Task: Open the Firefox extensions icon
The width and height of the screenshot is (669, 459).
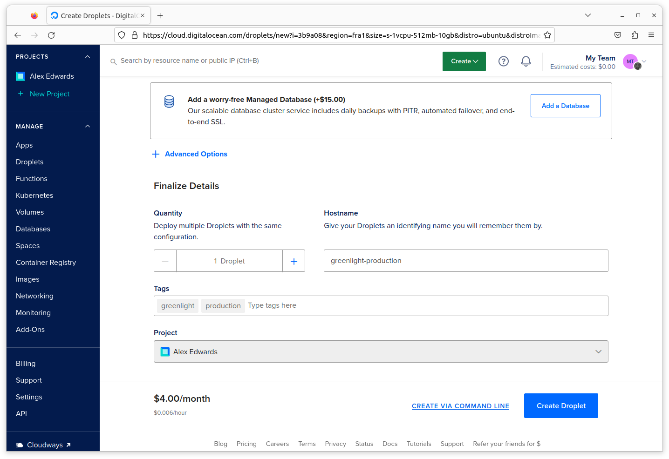Action: point(635,35)
